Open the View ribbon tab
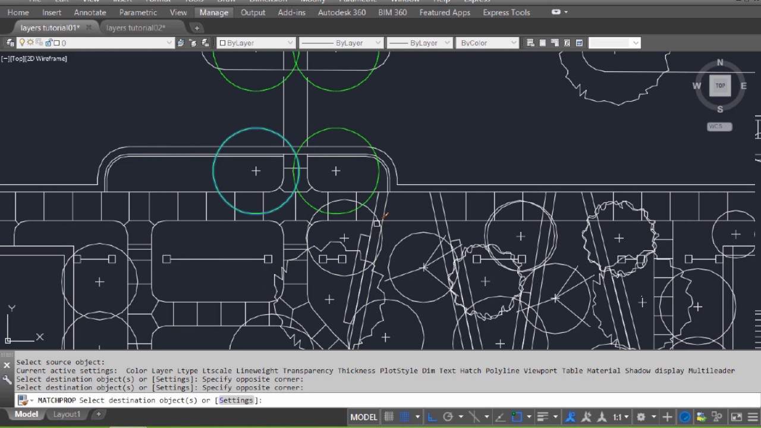The image size is (761, 428). coord(178,12)
